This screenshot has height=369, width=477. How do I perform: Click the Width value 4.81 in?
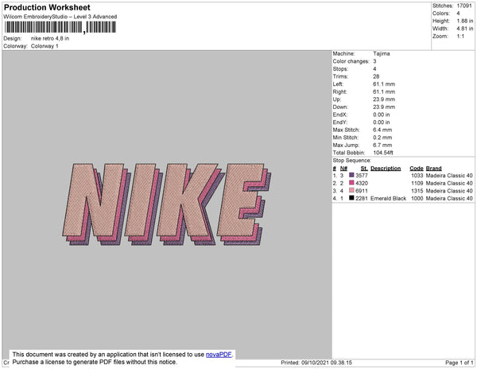point(465,29)
